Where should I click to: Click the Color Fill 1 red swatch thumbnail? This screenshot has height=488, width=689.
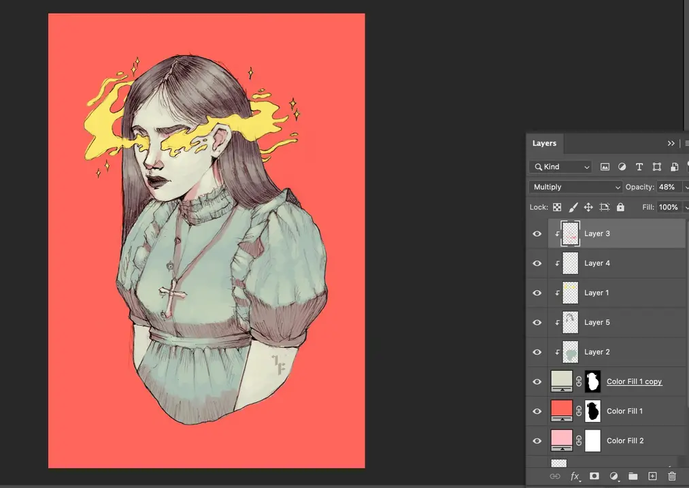tap(560, 410)
